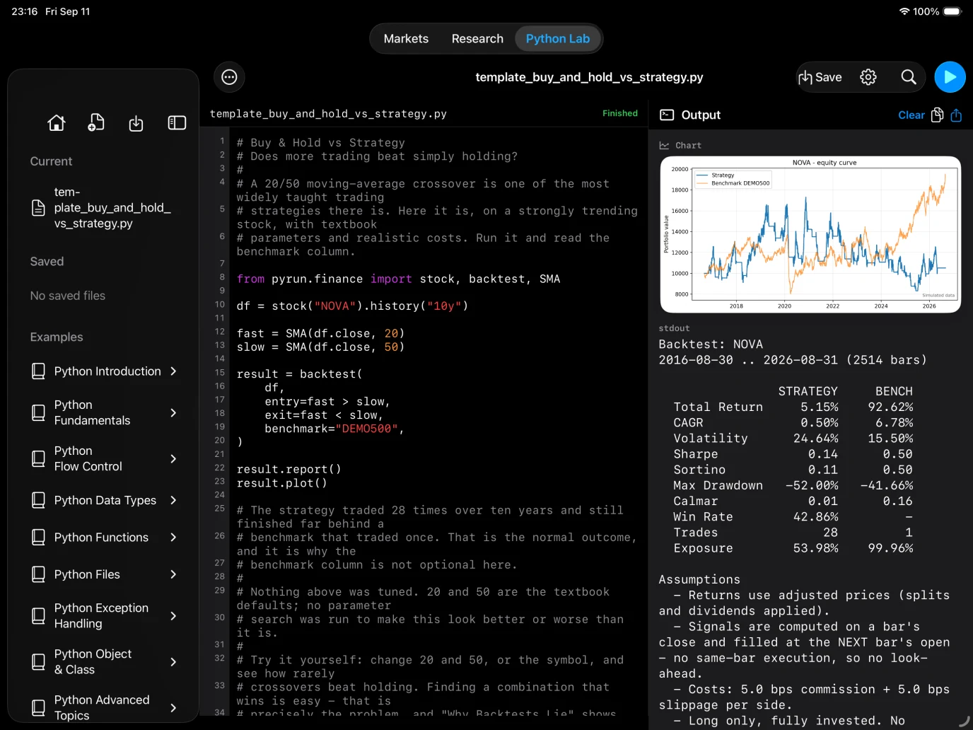Switch to the Research tab
This screenshot has width=973, height=730.
coord(477,39)
